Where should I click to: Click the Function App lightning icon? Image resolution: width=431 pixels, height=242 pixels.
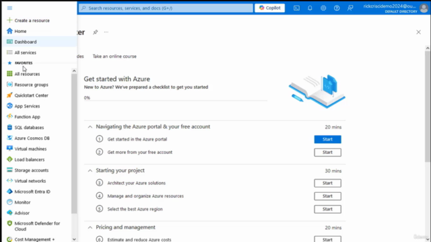click(9, 116)
